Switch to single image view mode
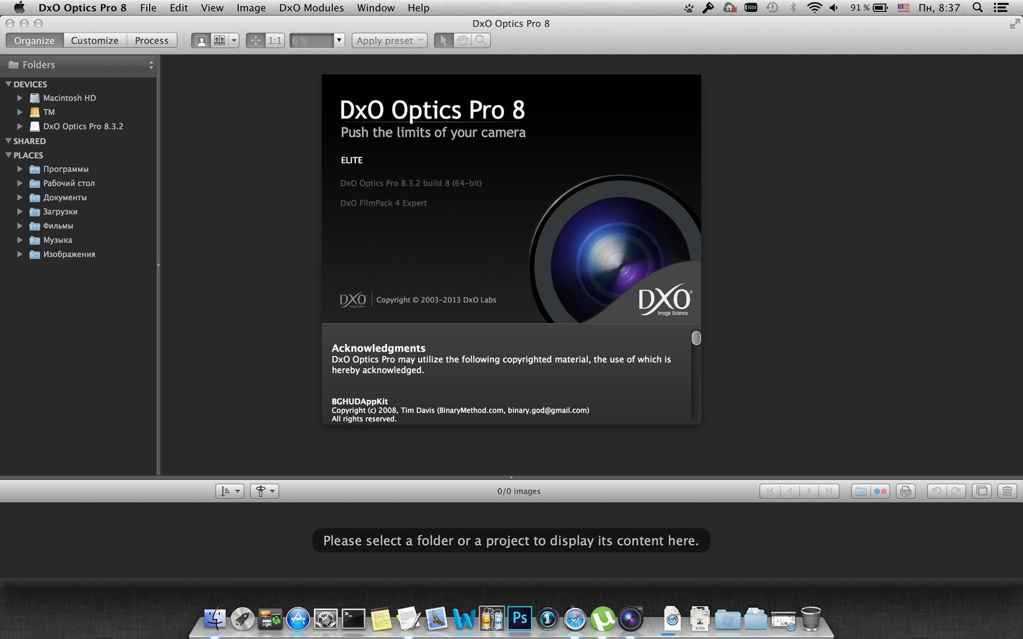Image resolution: width=1023 pixels, height=639 pixels. tap(201, 40)
